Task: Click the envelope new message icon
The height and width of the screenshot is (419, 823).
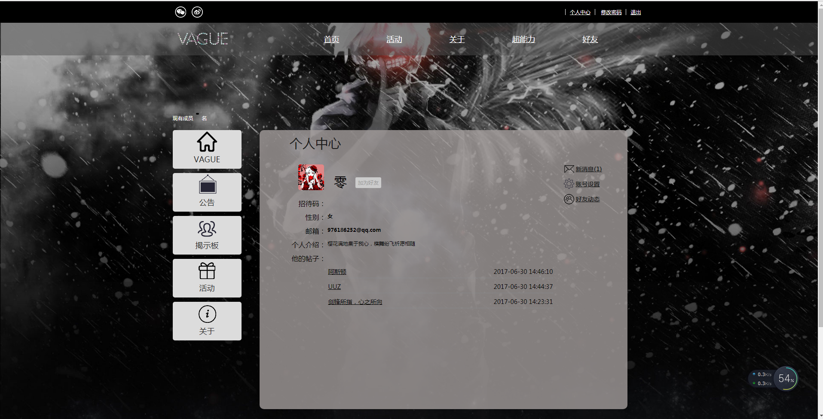Action: pyautogui.click(x=569, y=169)
